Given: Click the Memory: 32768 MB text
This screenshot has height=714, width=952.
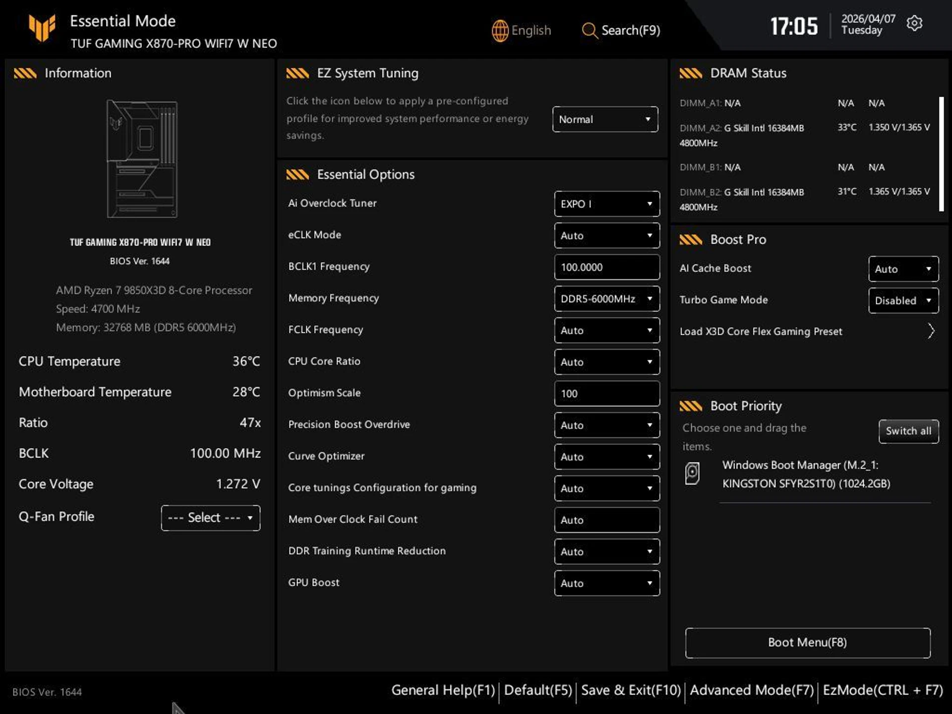Looking at the screenshot, I should (146, 328).
